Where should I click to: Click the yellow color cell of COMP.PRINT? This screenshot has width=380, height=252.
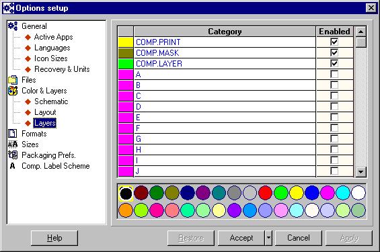tap(126, 42)
